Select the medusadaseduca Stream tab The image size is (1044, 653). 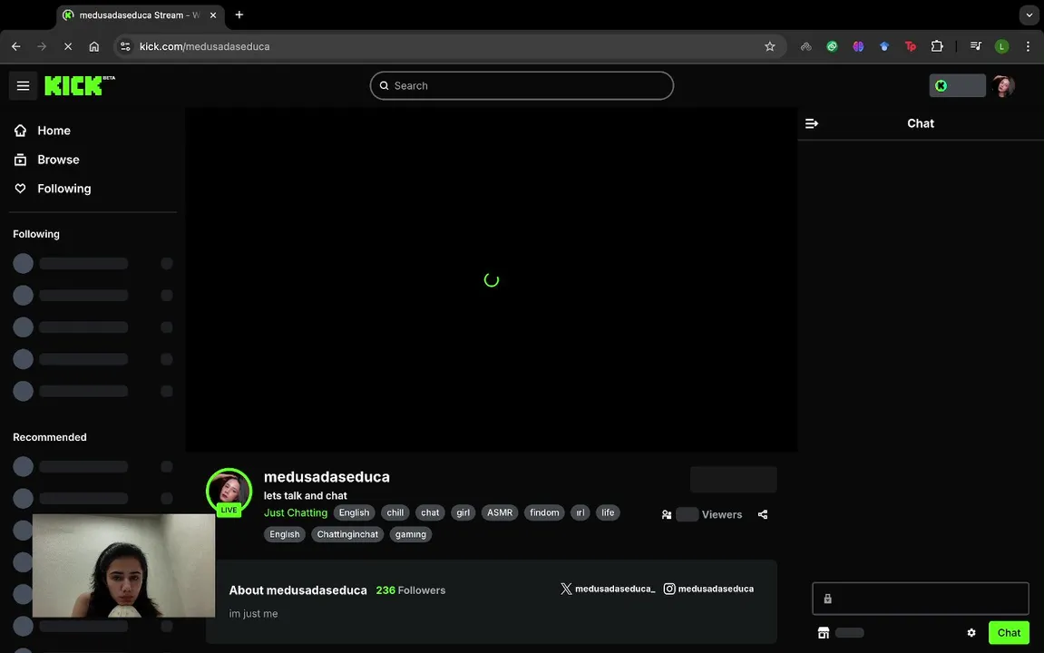coord(140,15)
